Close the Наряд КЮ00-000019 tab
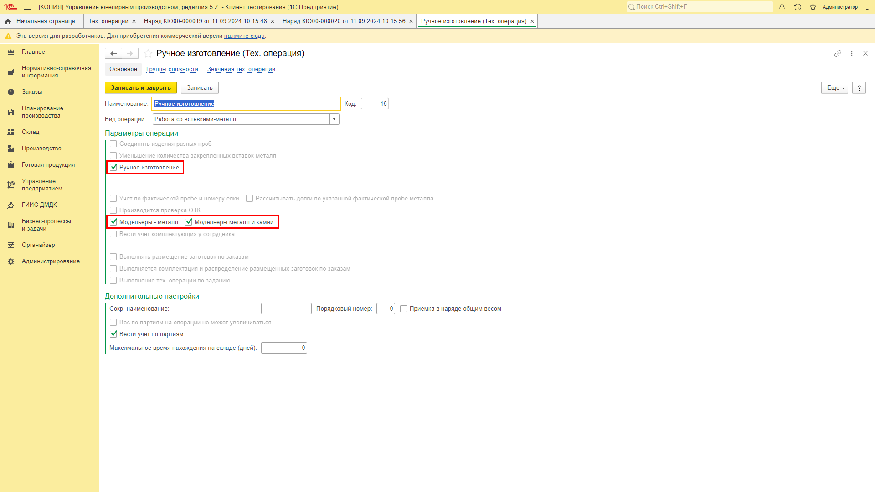 pyautogui.click(x=273, y=21)
